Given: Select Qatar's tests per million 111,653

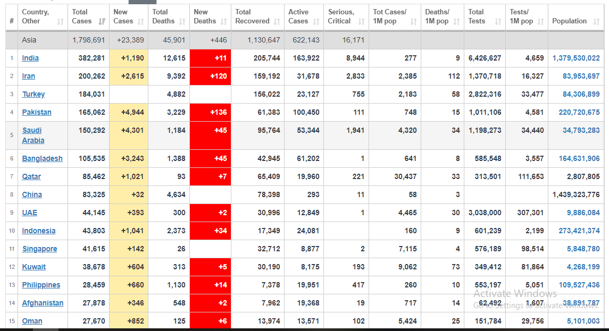Looking at the screenshot, I should click(527, 176).
